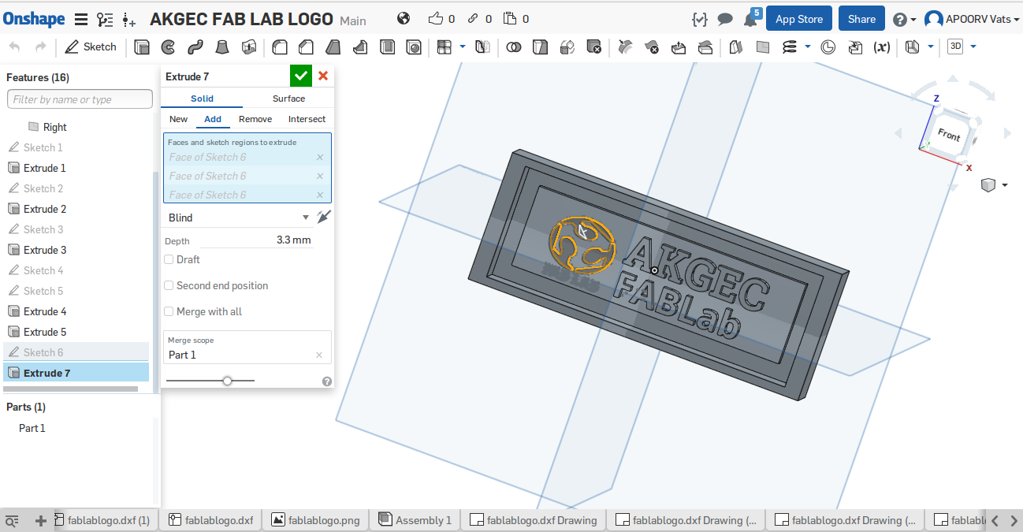
Task: Choose the Intersect operation tab
Action: 307,119
